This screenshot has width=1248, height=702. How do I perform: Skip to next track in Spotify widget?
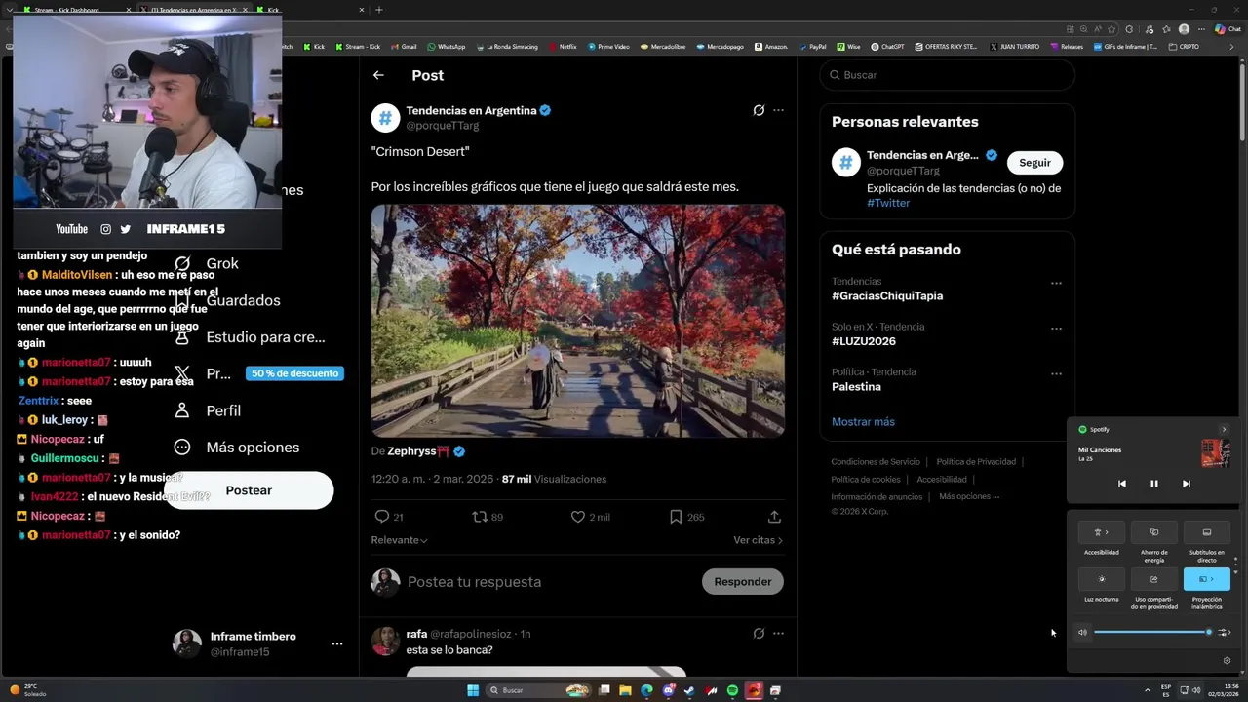tap(1186, 484)
